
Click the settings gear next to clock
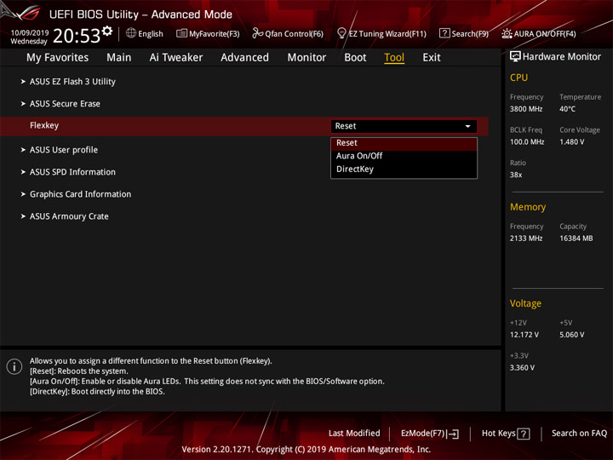(x=107, y=31)
